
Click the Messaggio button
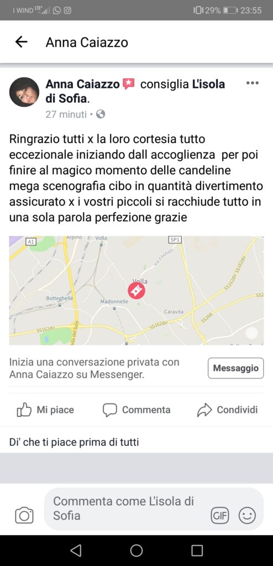236,368
